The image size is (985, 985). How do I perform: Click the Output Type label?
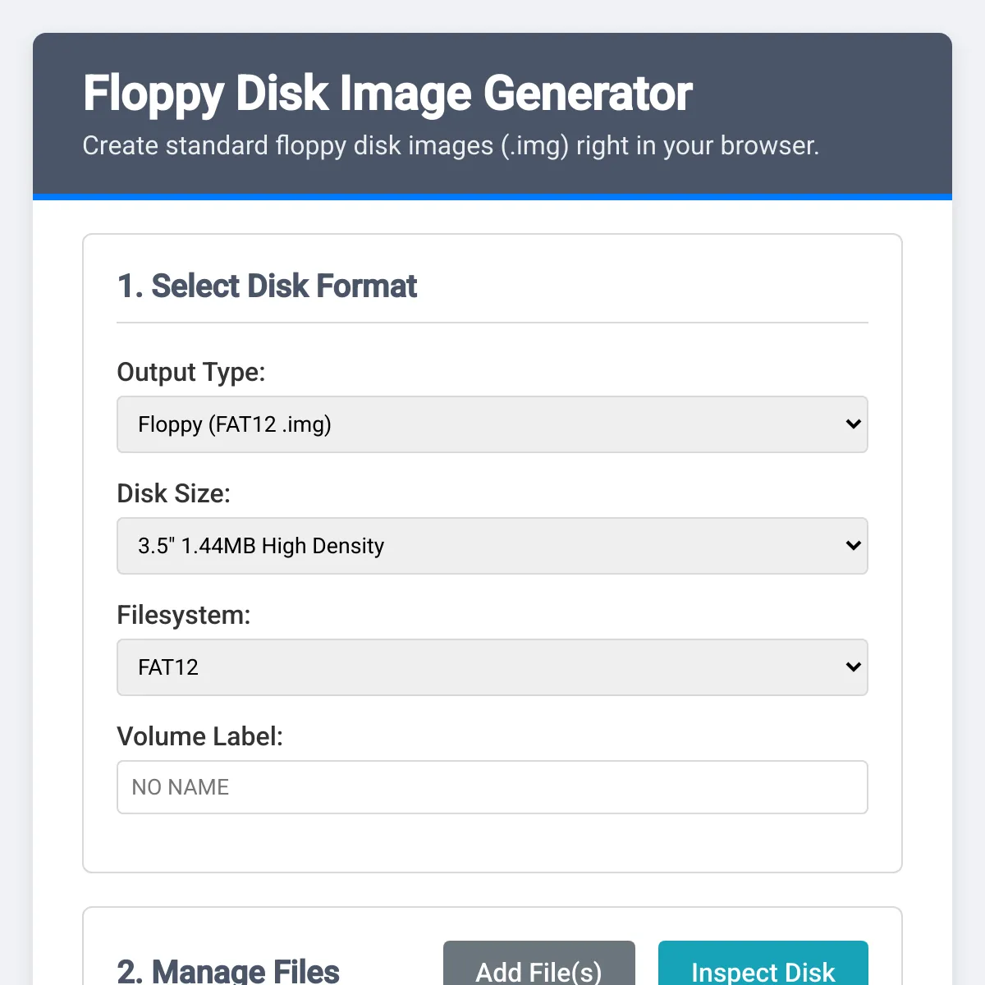click(190, 372)
